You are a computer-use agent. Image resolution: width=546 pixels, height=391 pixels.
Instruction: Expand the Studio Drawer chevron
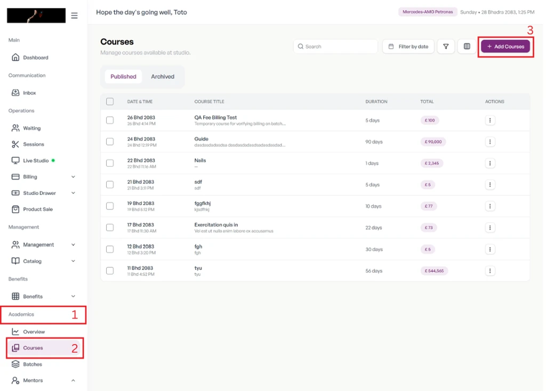[x=73, y=193]
